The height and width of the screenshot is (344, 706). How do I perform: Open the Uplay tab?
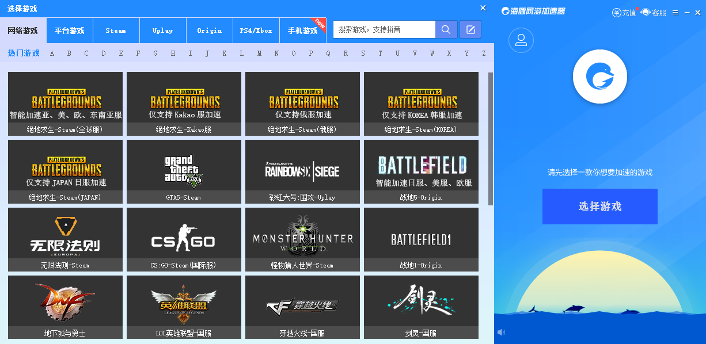coord(162,30)
